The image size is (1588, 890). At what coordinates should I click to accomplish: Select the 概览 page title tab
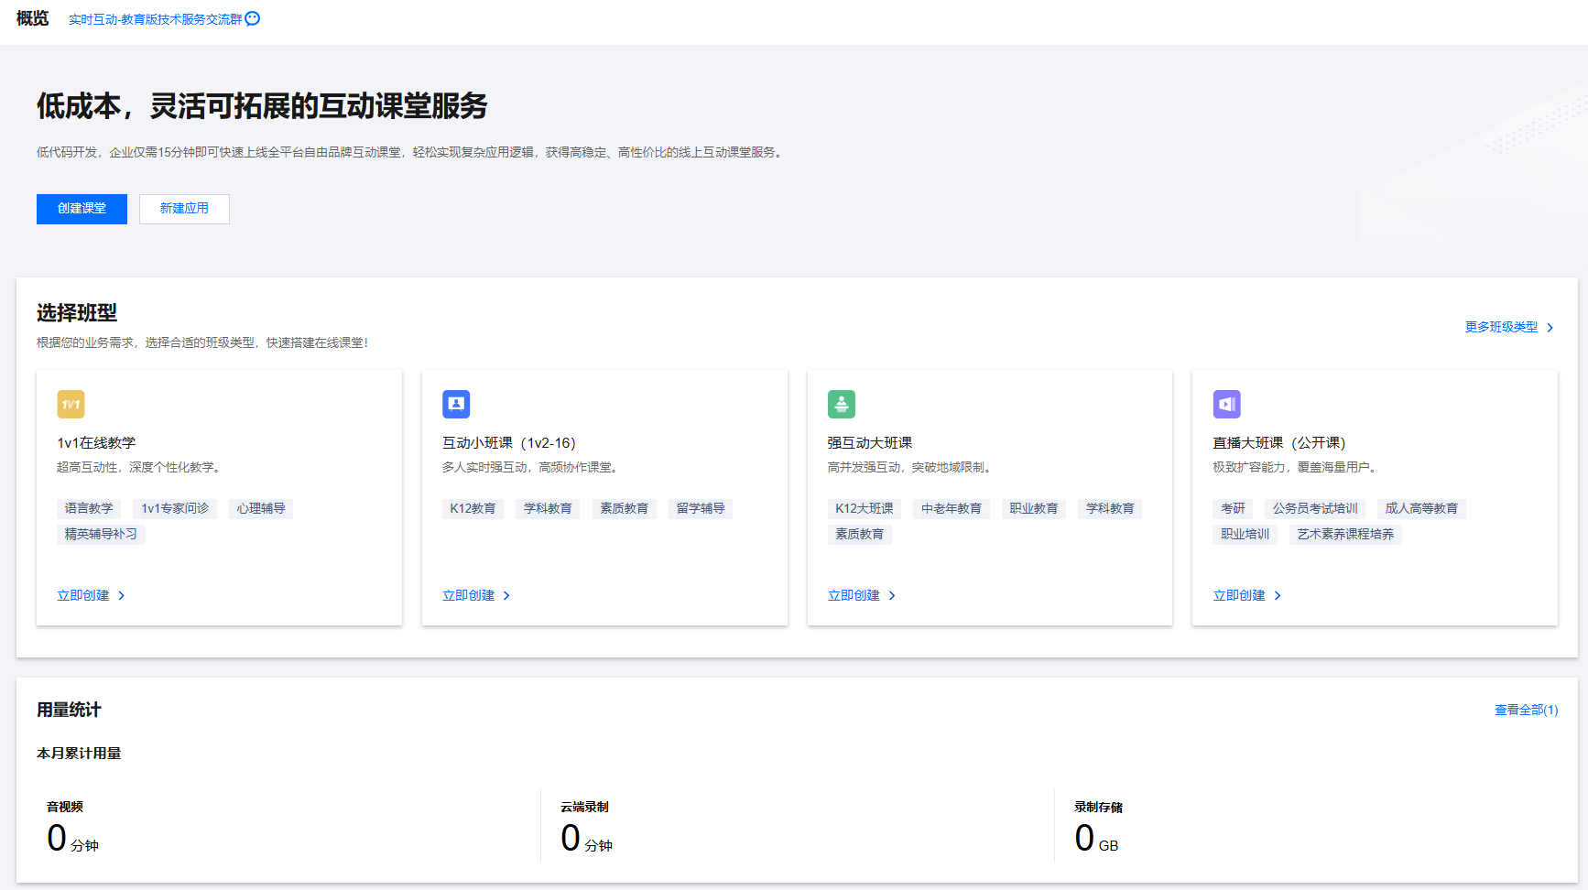click(33, 18)
